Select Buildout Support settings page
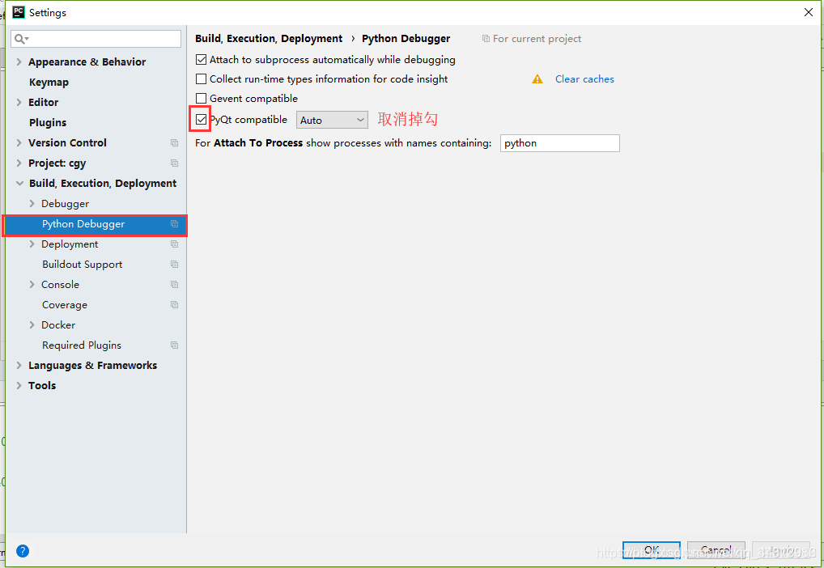The height and width of the screenshot is (568, 824). [82, 265]
